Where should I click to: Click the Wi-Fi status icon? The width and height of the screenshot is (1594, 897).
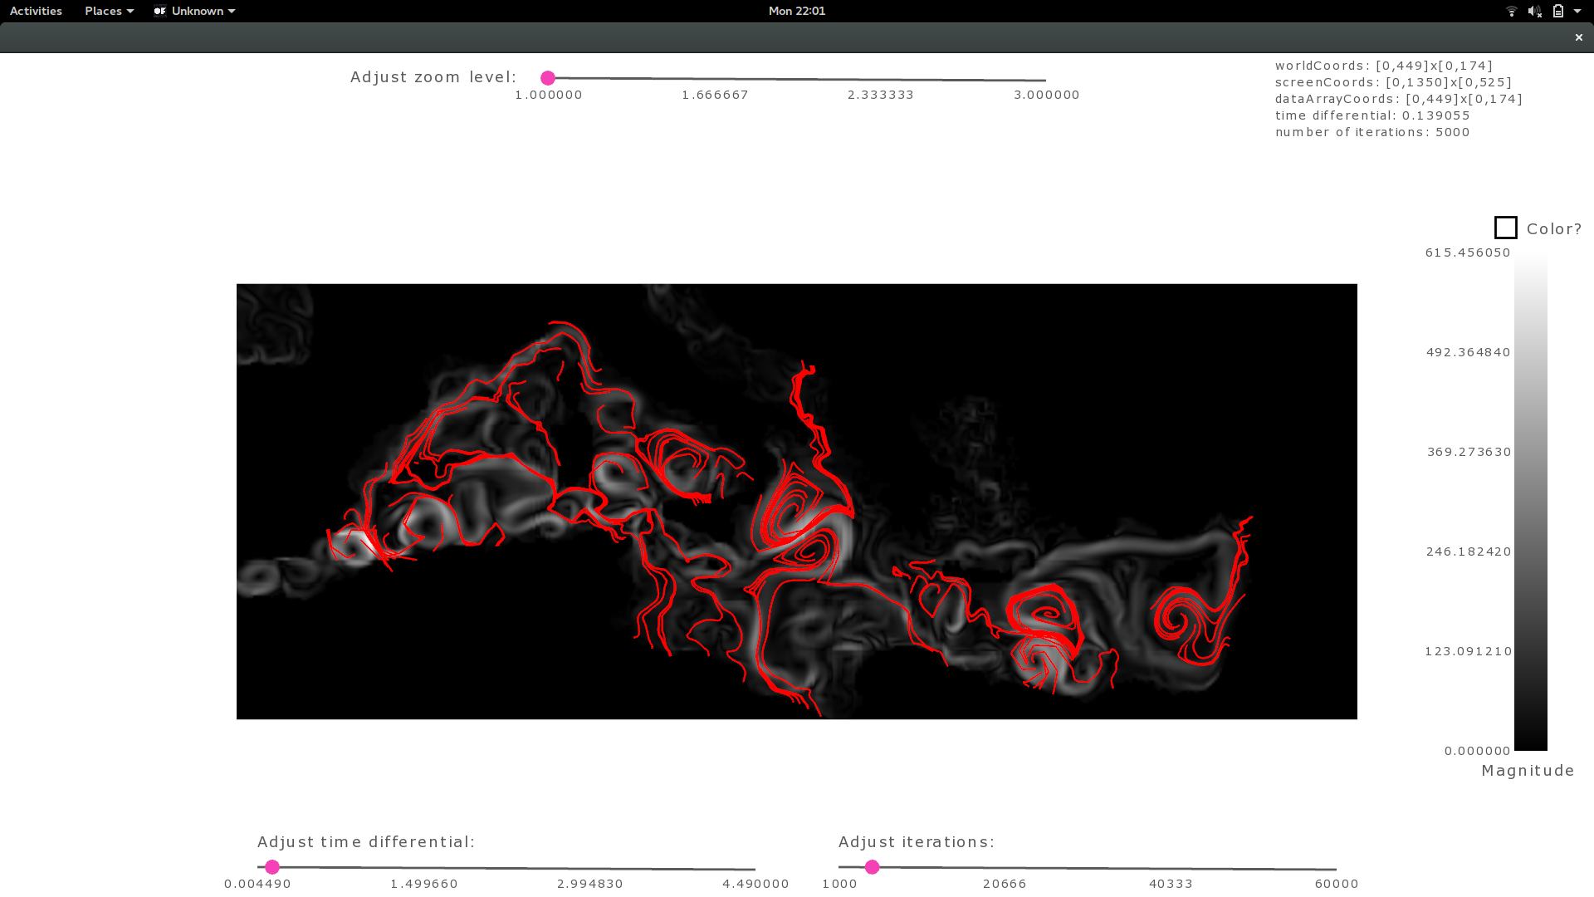tap(1511, 11)
